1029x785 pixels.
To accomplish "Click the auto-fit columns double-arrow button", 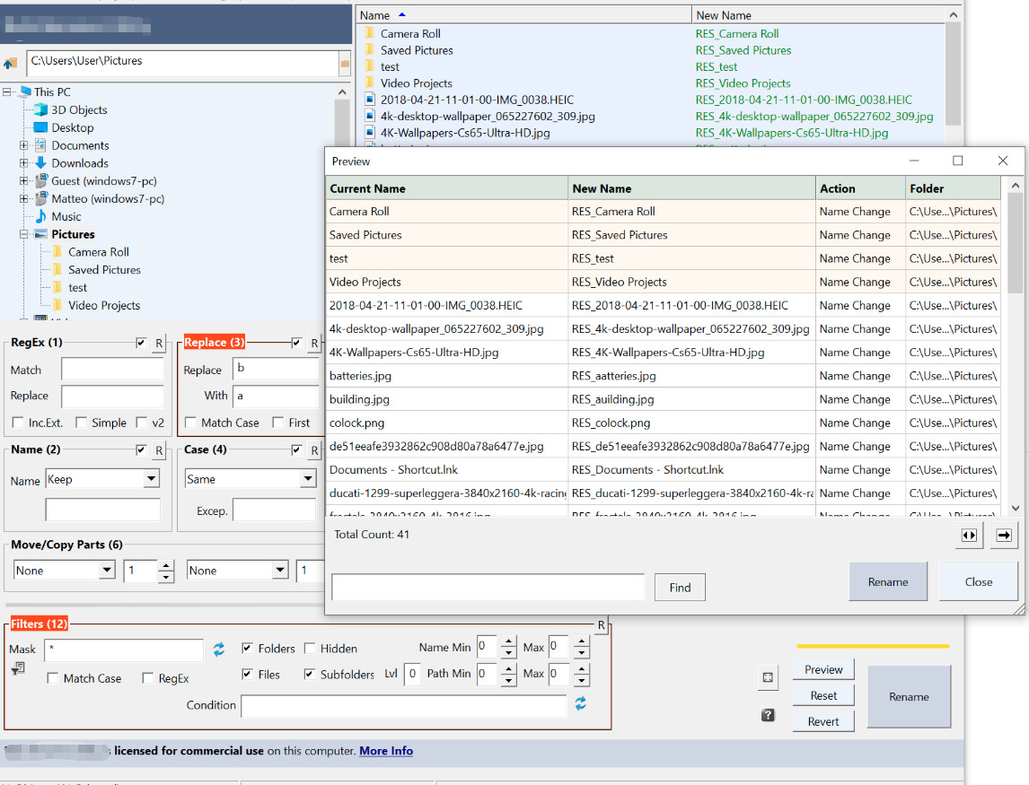I will click(x=969, y=536).
